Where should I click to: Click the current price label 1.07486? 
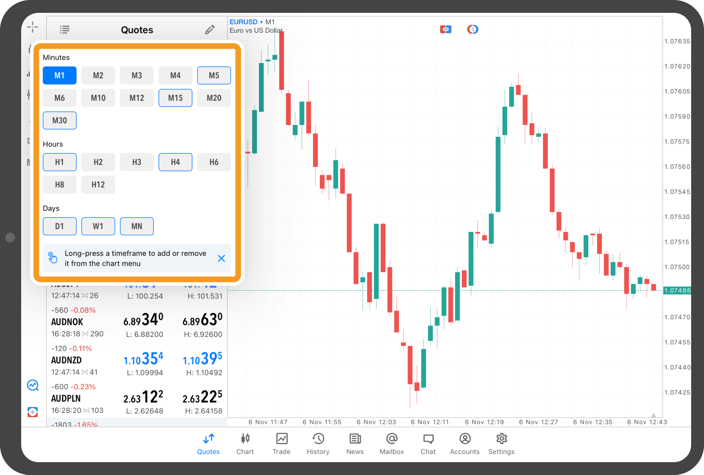[677, 290]
